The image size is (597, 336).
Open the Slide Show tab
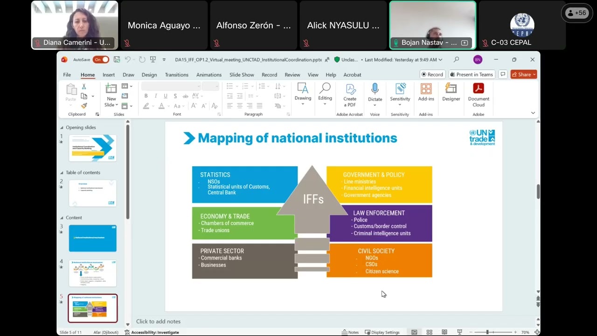coord(242,75)
